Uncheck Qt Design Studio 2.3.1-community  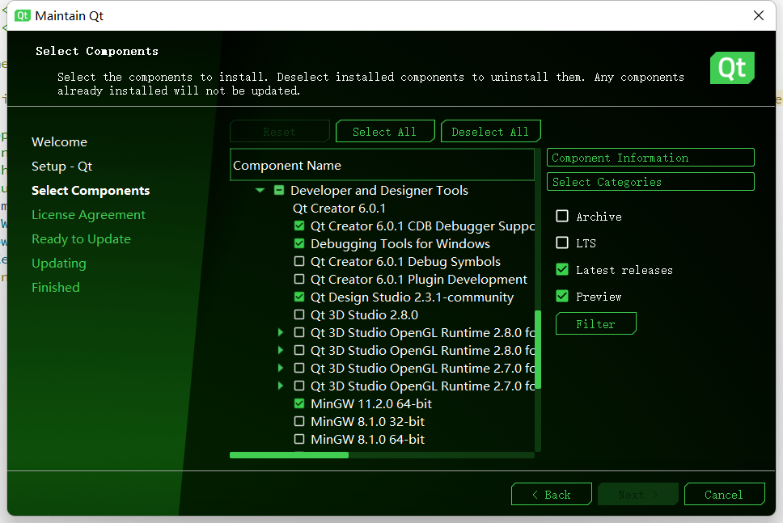[x=299, y=297]
